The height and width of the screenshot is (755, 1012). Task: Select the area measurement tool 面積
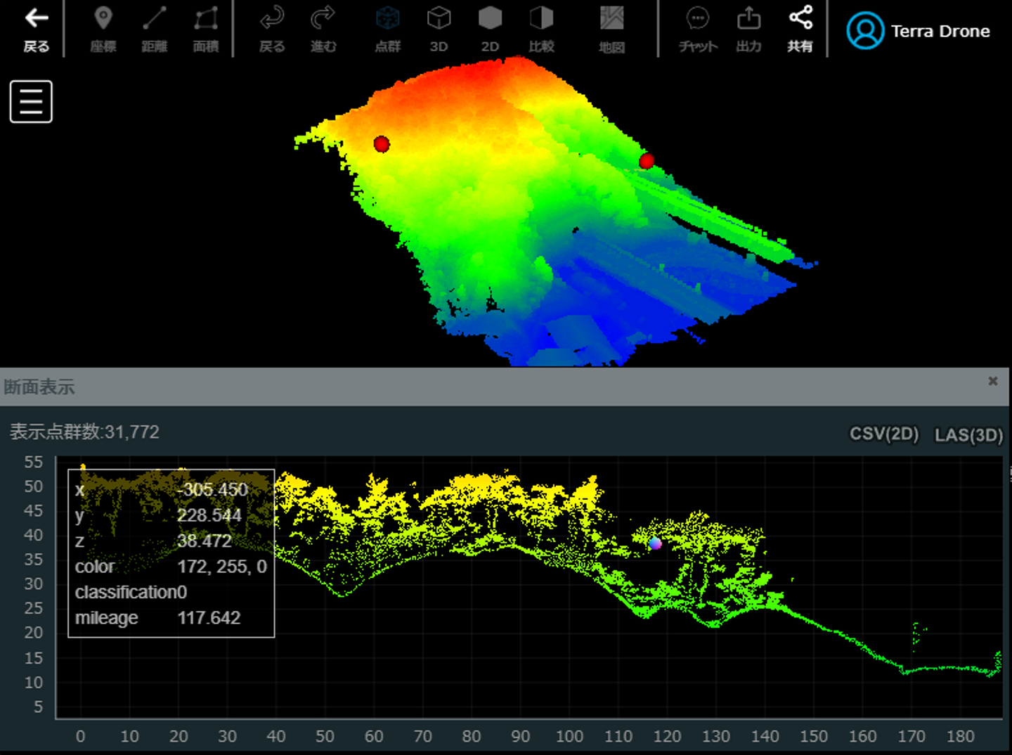[206, 30]
